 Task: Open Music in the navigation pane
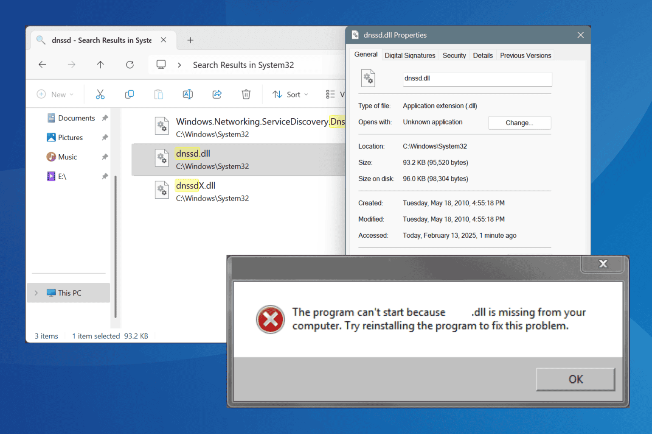click(x=62, y=157)
